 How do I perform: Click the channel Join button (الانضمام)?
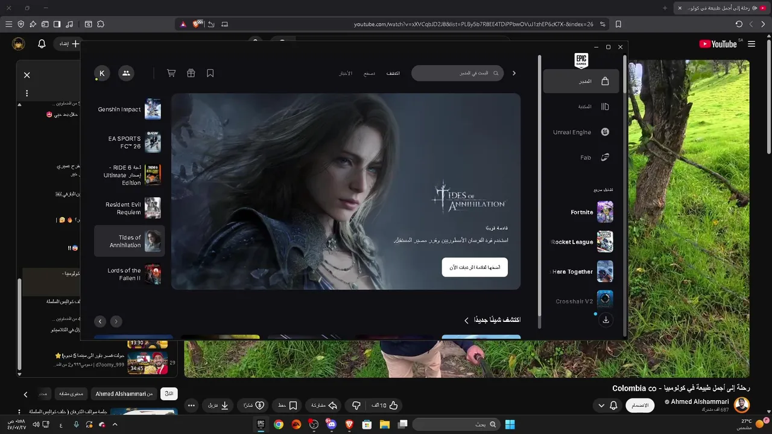click(x=640, y=405)
